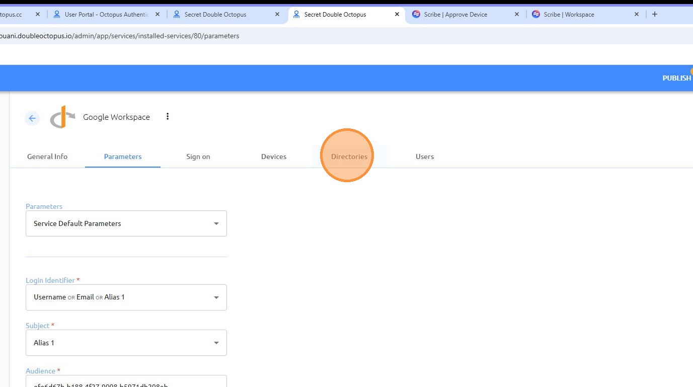
Task: Click the Google Workspace service logo
Action: (x=63, y=117)
